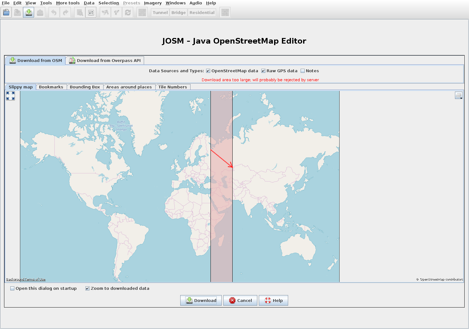469x329 pixels.
Task: Toggle the Raw GPS data checkbox
Action: pyautogui.click(x=263, y=71)
